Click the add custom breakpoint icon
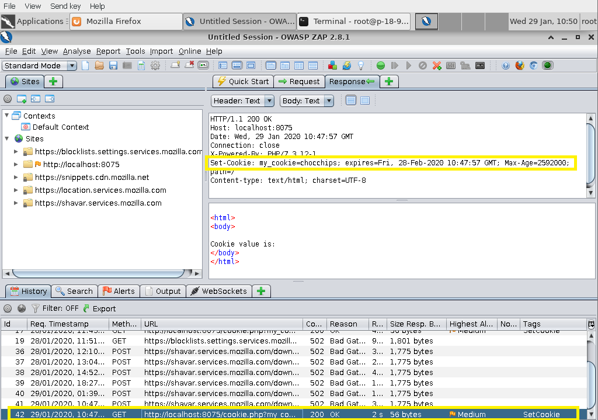598x420 pixels. pyautogui.click(x=437, y=65)
